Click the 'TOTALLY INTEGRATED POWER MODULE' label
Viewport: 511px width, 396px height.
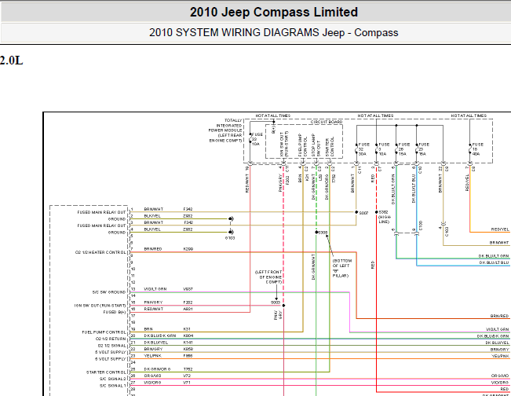(225, 130)
